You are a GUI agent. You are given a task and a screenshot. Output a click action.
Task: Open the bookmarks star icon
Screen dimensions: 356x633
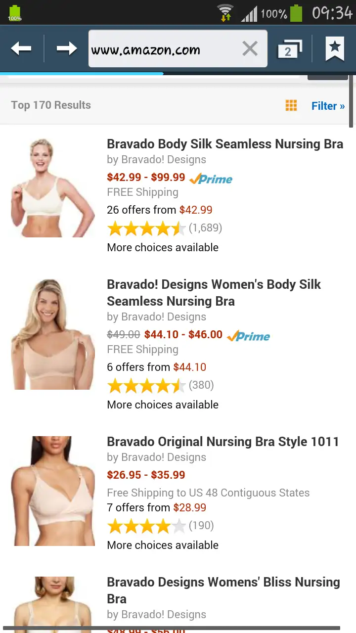point(335,48)
